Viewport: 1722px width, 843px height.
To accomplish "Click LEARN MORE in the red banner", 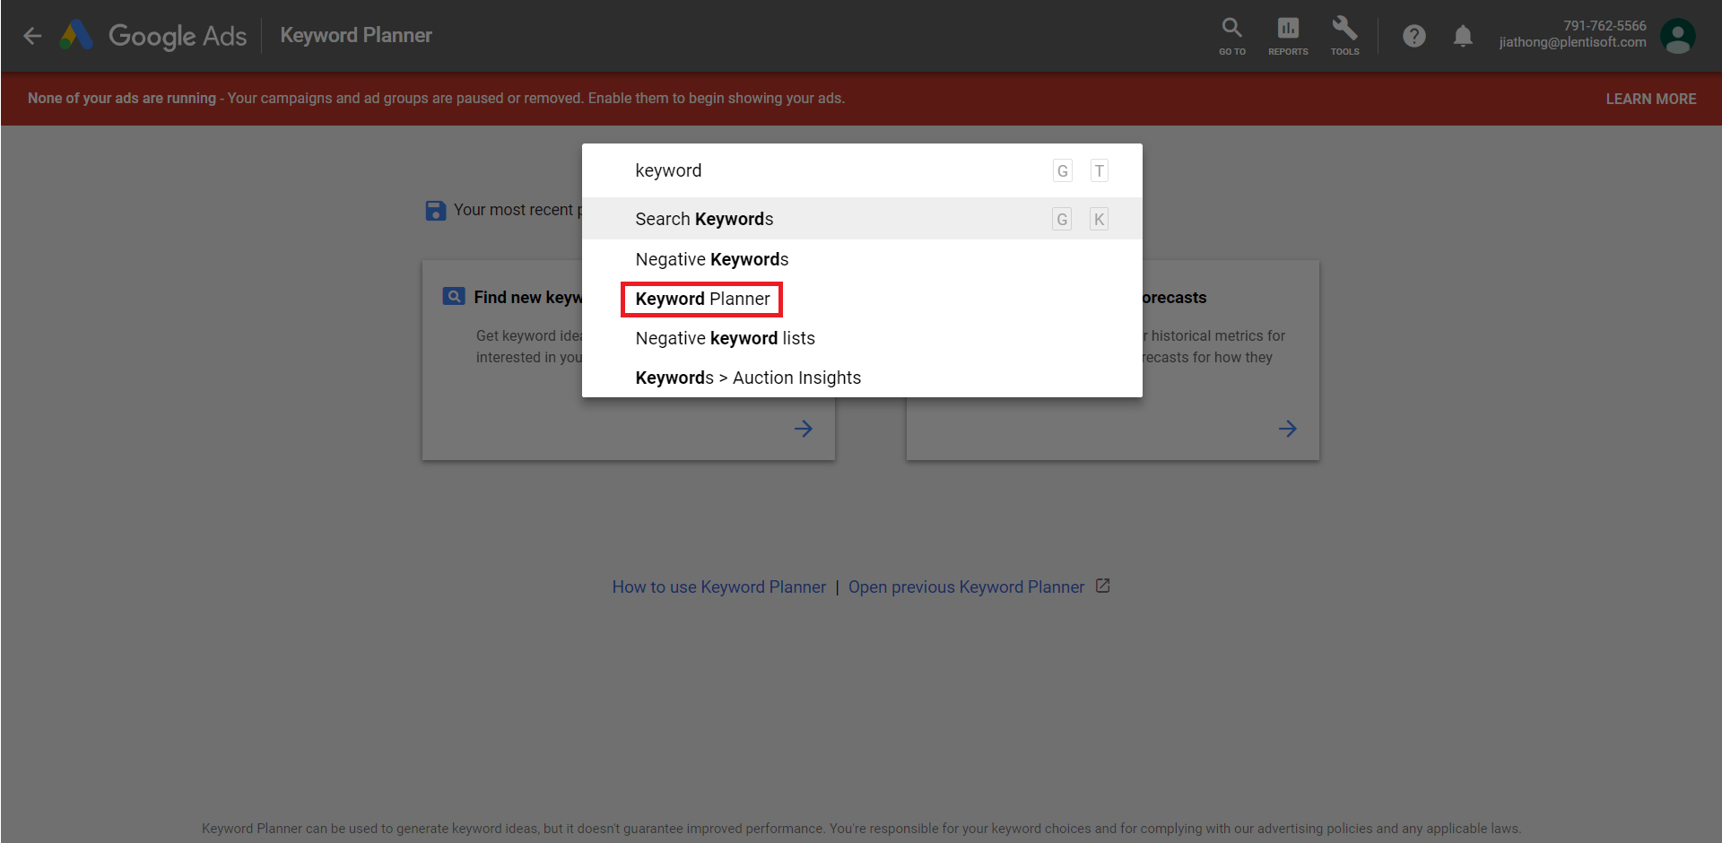I will (1650, 99).
